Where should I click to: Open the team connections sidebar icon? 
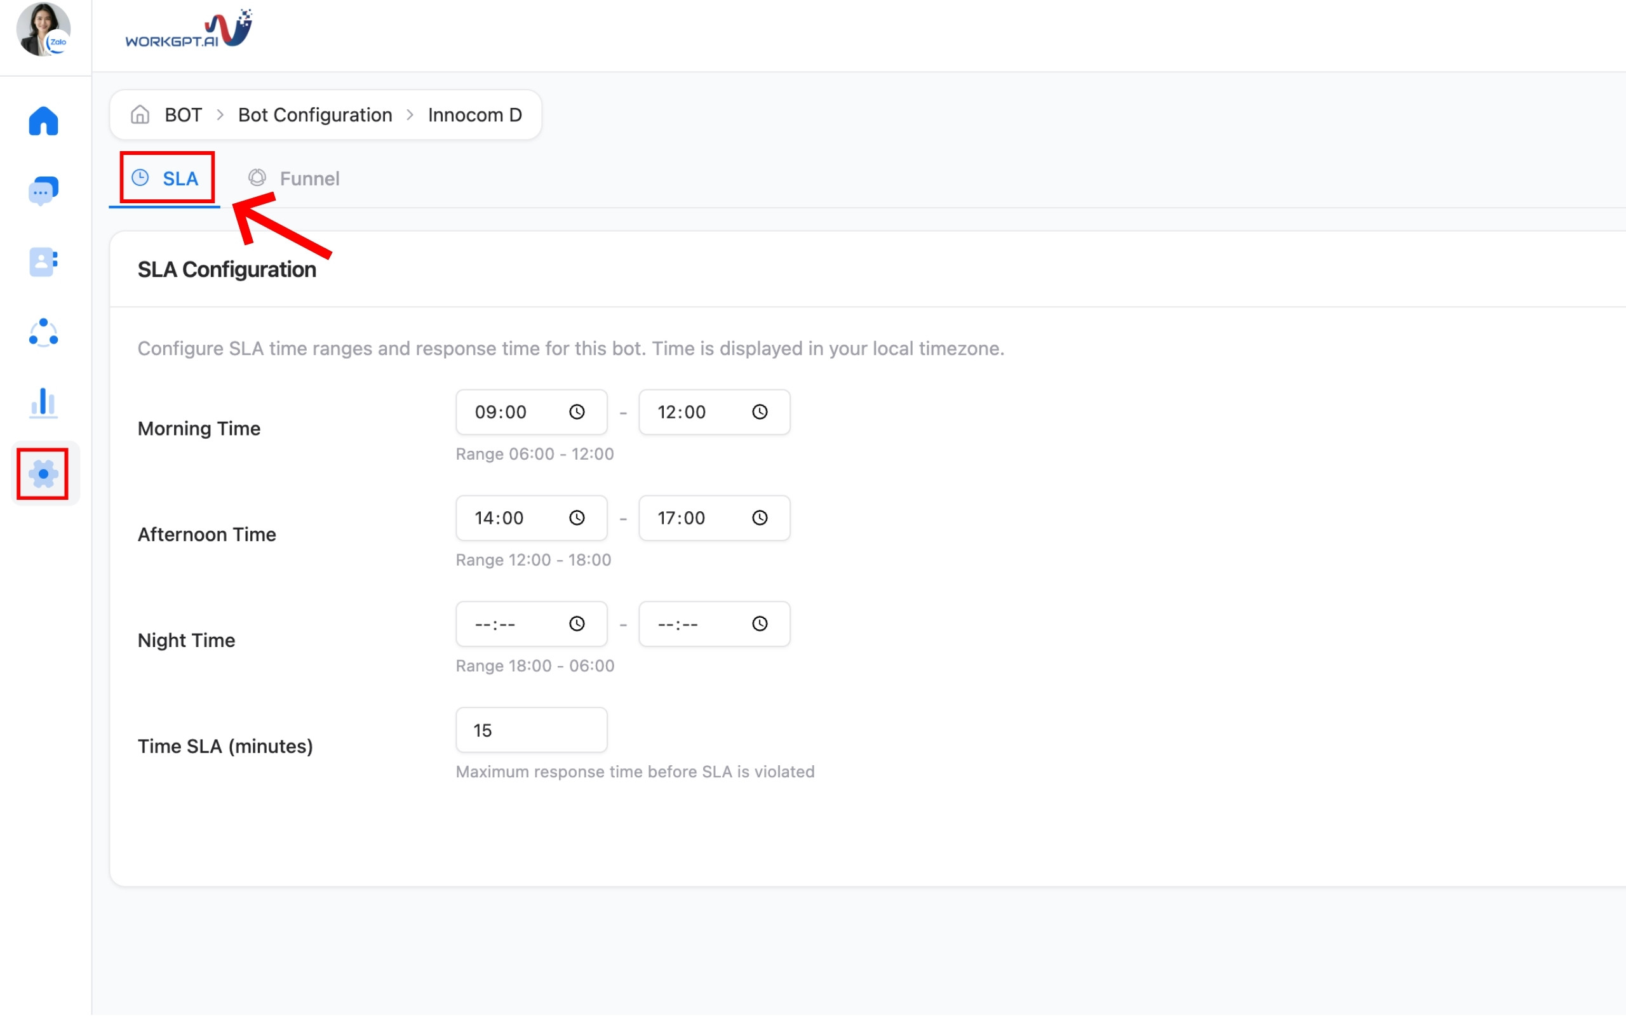pos(44,333)
